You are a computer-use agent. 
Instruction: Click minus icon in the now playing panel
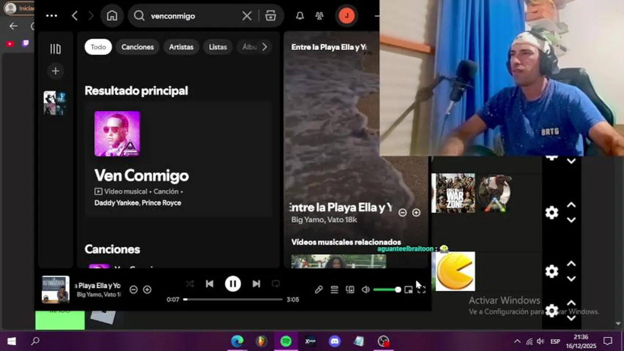click(402, 213)
